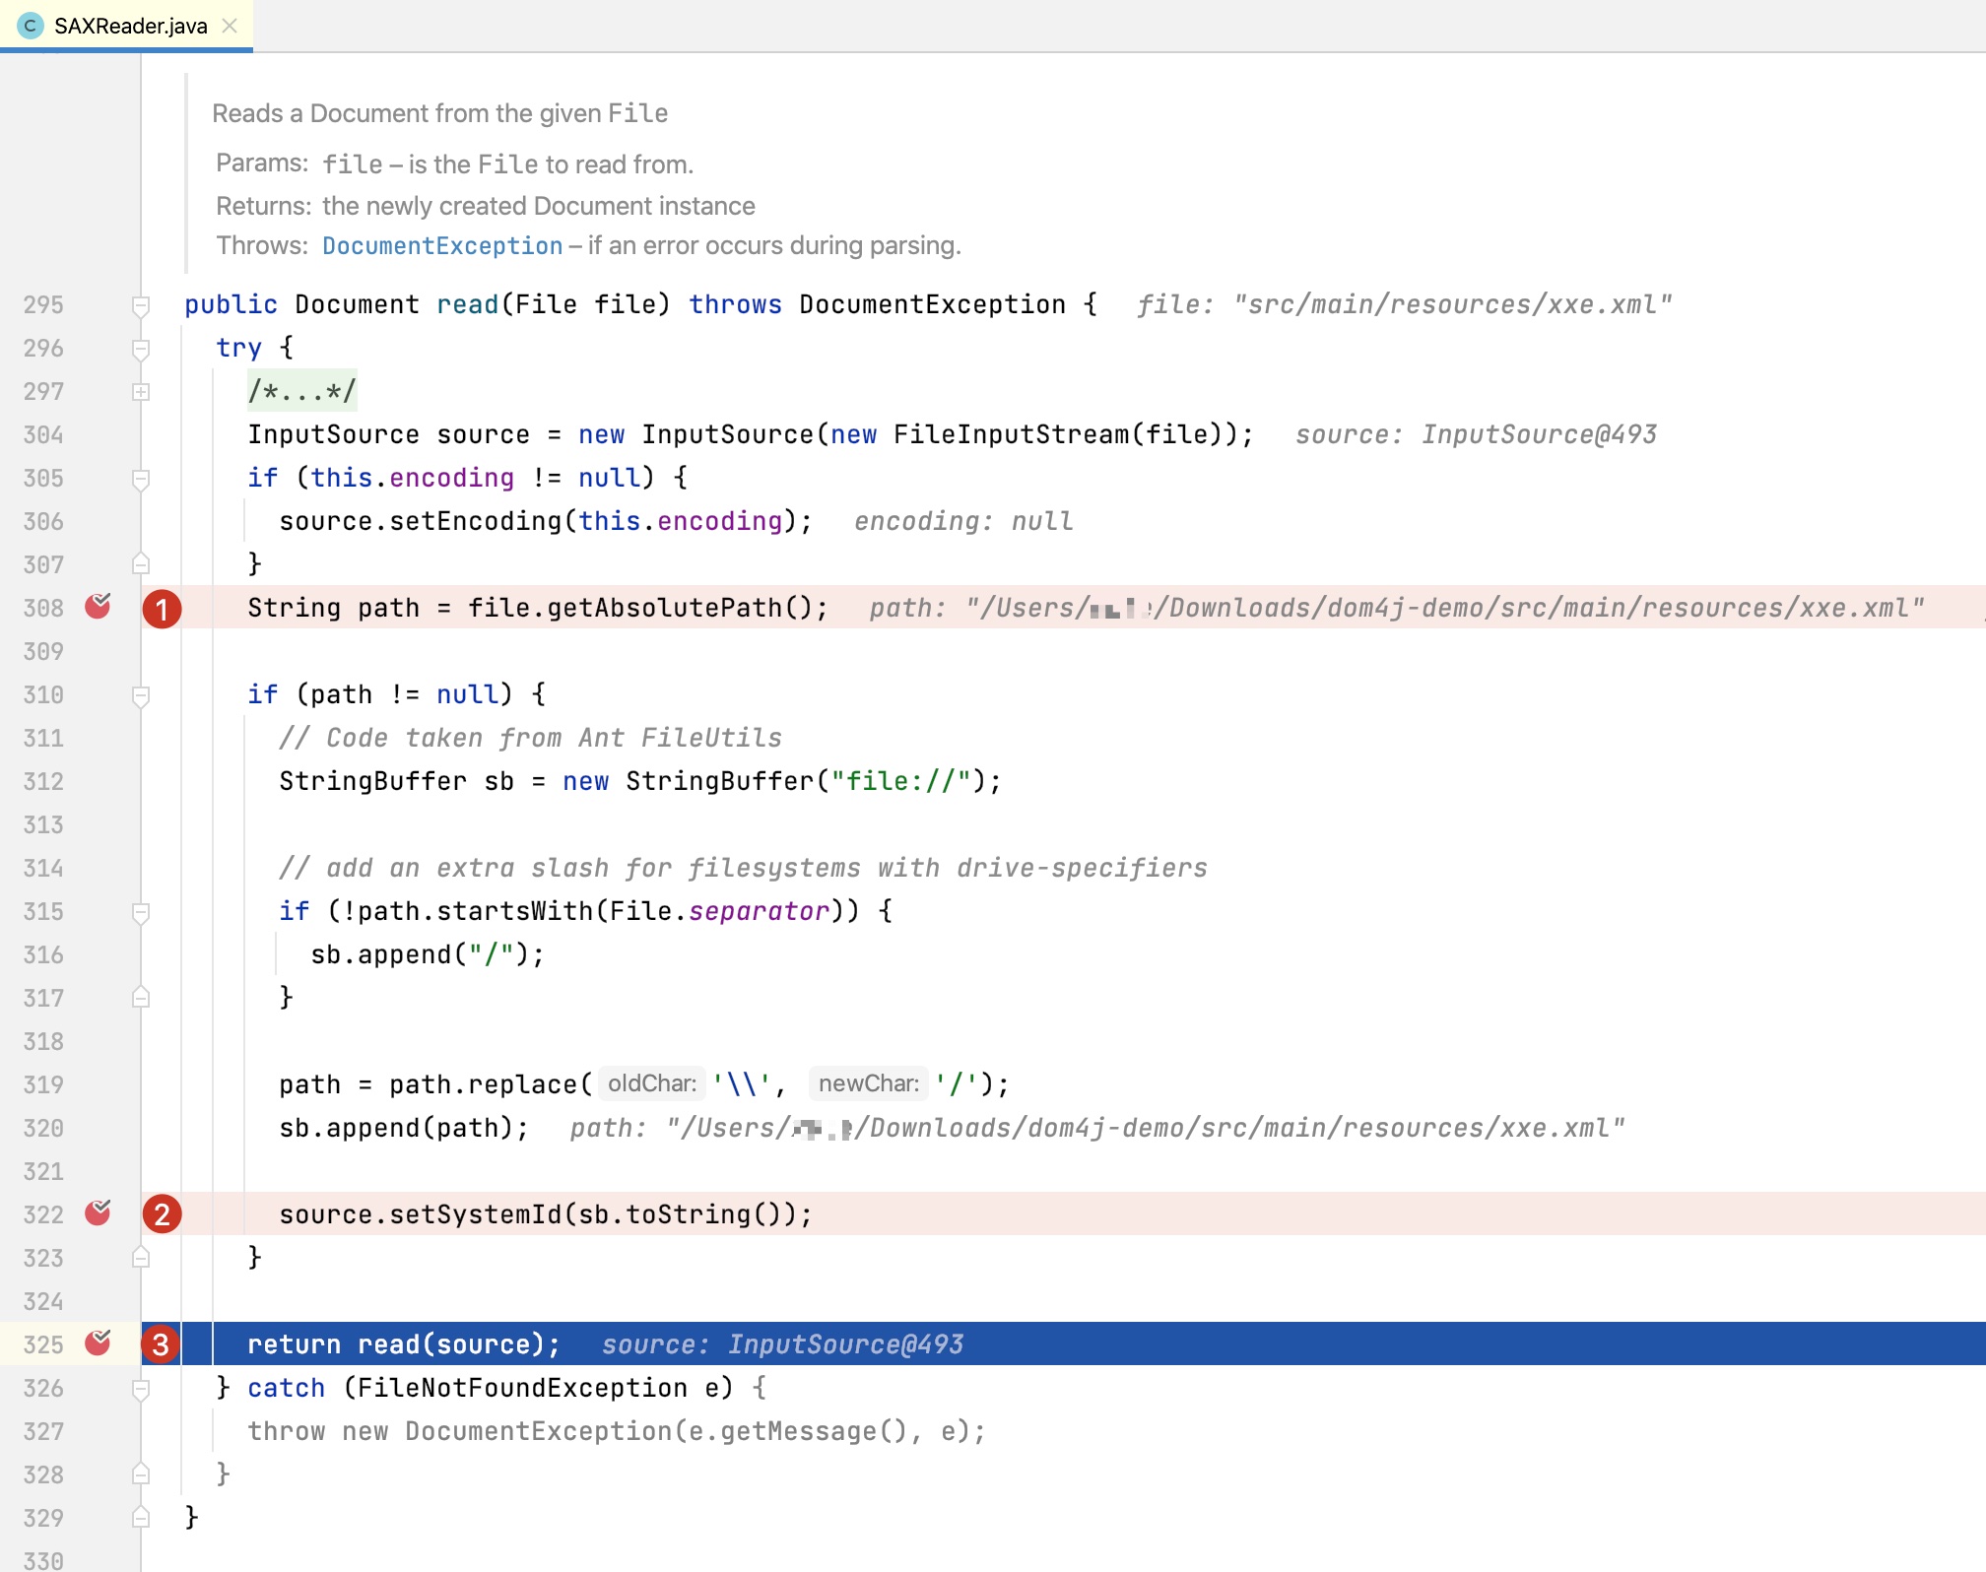The height and width of the screenshot is (1572, 1986).
Task: Click setSystemId on line 322
Action: 476,1214
